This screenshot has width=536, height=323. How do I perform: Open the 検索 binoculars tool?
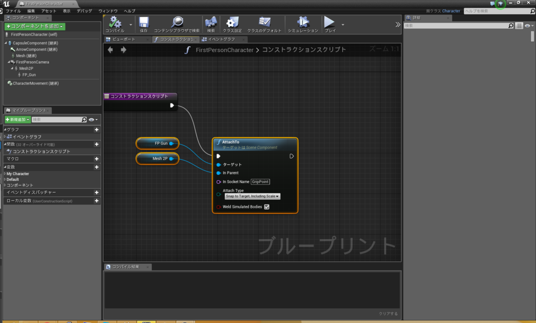pyautogui.click(x=211, y=24)
